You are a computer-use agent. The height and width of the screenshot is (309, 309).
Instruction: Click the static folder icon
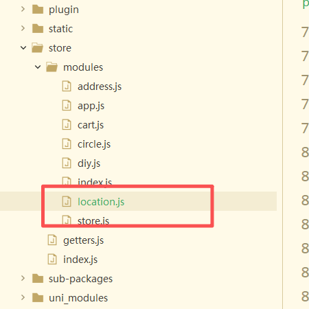38,29
